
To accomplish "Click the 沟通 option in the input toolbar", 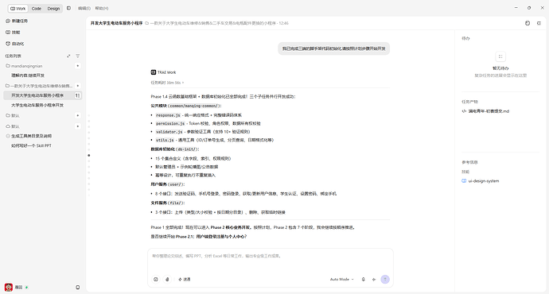I will [185, 280].
